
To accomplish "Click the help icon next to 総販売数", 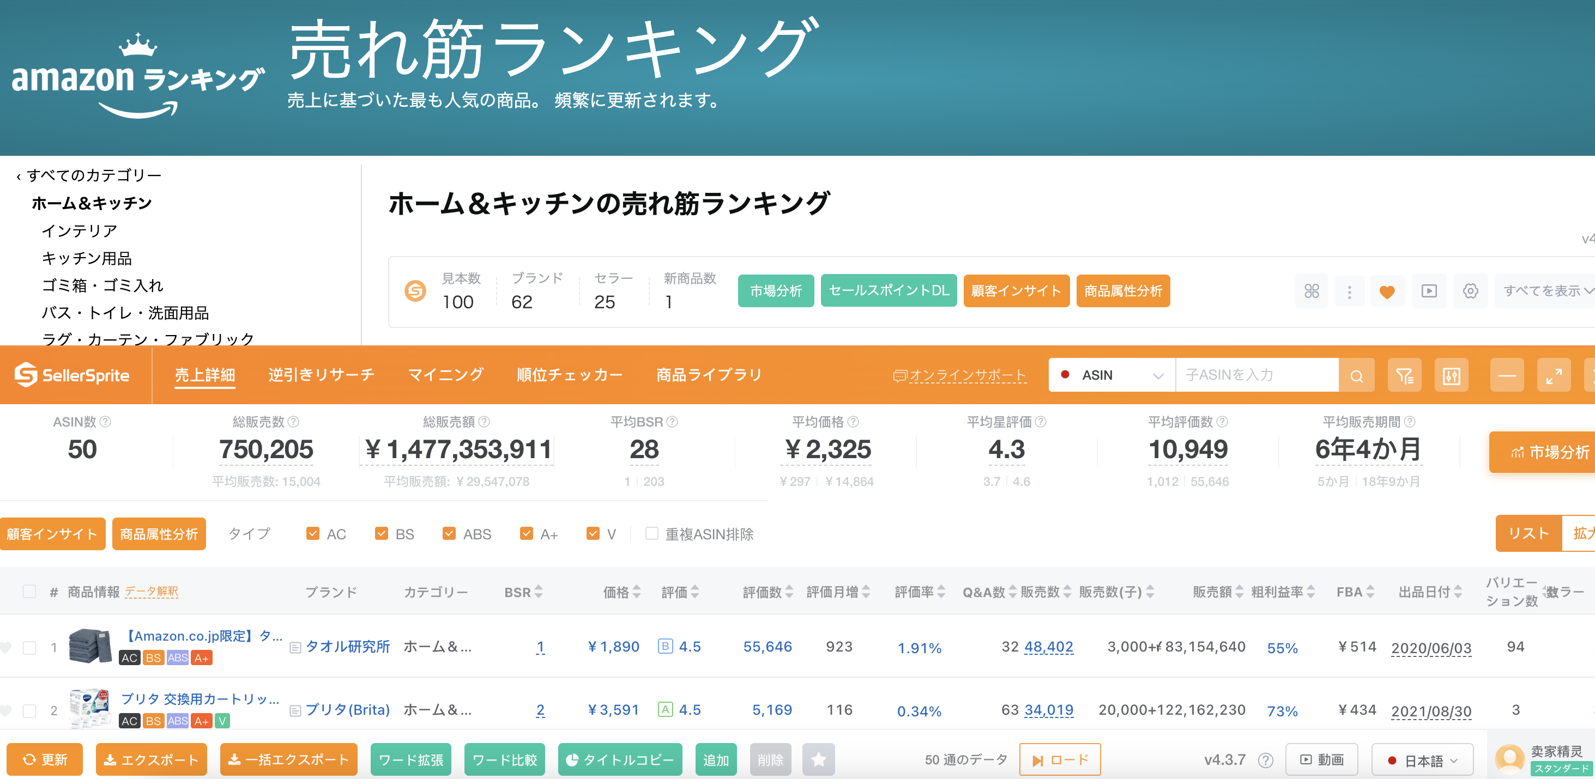I will tap(293, 421).
